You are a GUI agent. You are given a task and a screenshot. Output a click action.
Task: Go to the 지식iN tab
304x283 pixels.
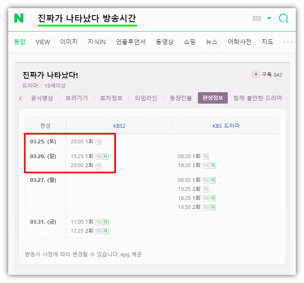tap(97, 42)
